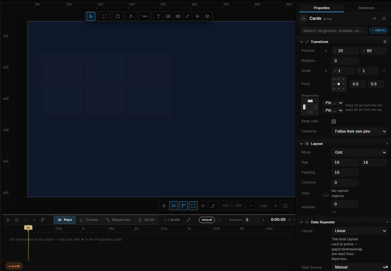Screen dimensions: 391x271
Task: Click the fit-to-screen zoom icon
Action: point(285,206)
